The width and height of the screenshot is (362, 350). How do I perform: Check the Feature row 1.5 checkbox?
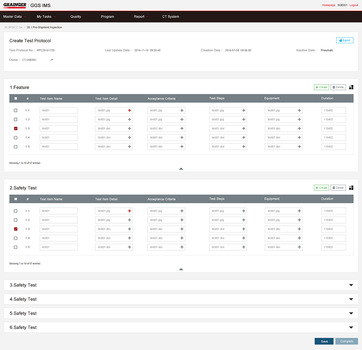pos(16,147)
